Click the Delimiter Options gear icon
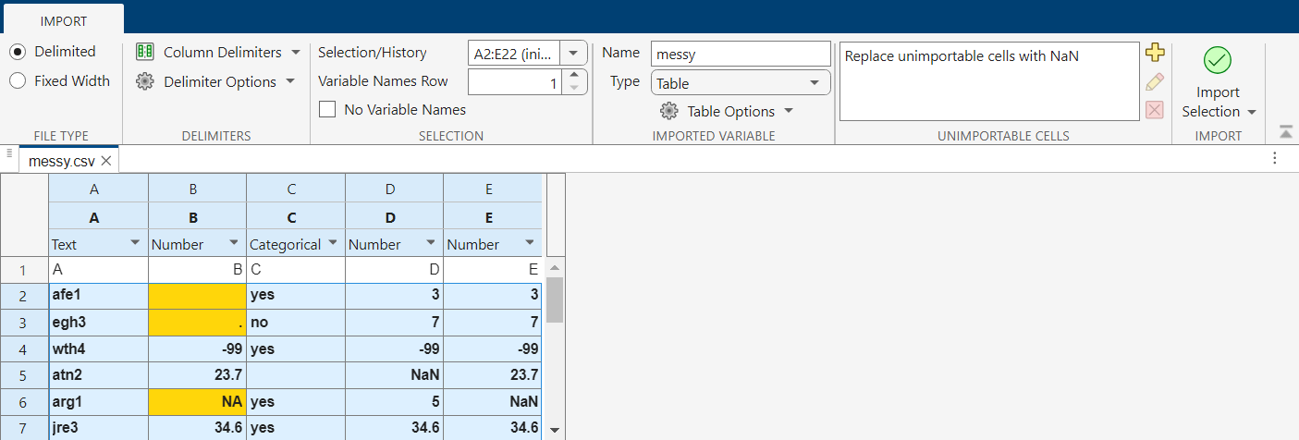1299x440 pixels. (x=144, y=81)
